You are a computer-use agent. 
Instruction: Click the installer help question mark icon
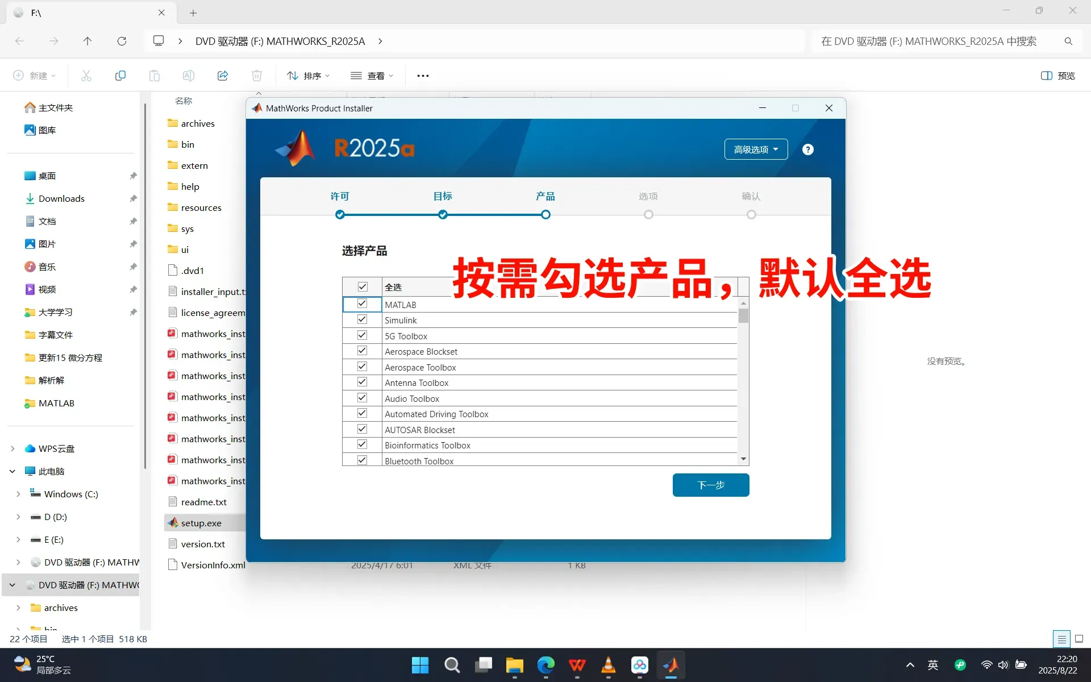tap(807, 149)
